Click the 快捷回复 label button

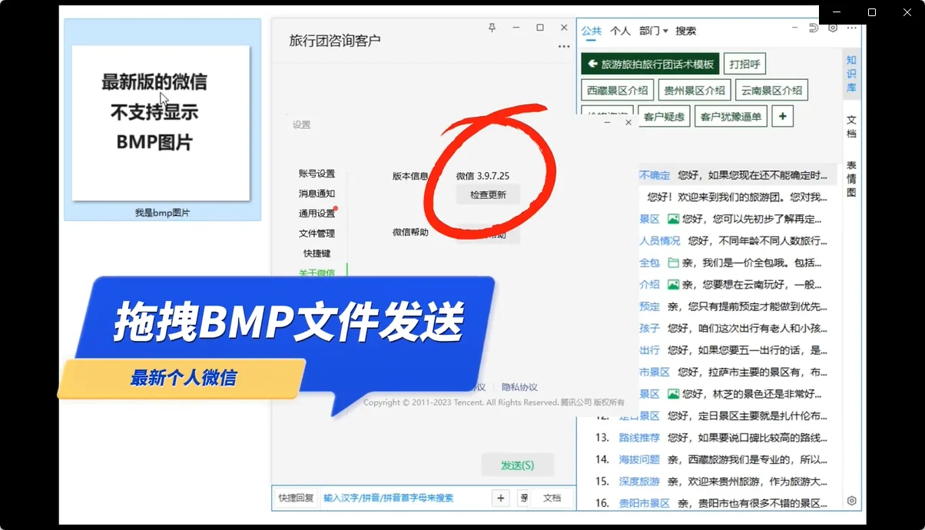[x=296, y=498]
